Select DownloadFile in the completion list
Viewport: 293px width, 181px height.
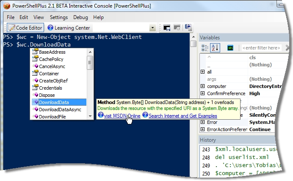(x=53, y=117)
